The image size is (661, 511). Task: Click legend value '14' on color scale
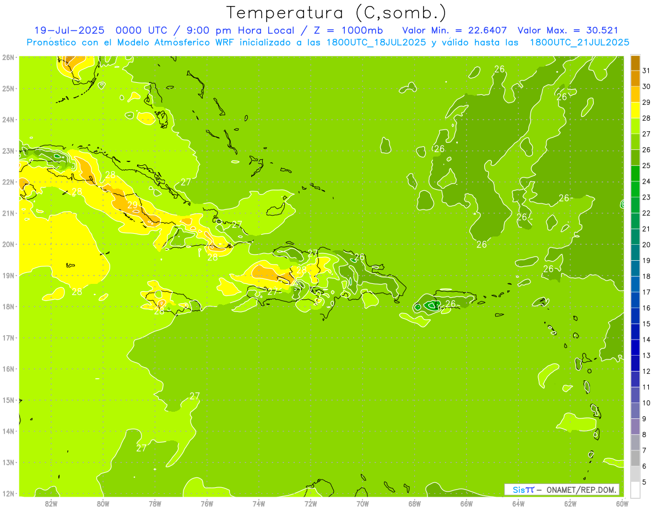647,340
